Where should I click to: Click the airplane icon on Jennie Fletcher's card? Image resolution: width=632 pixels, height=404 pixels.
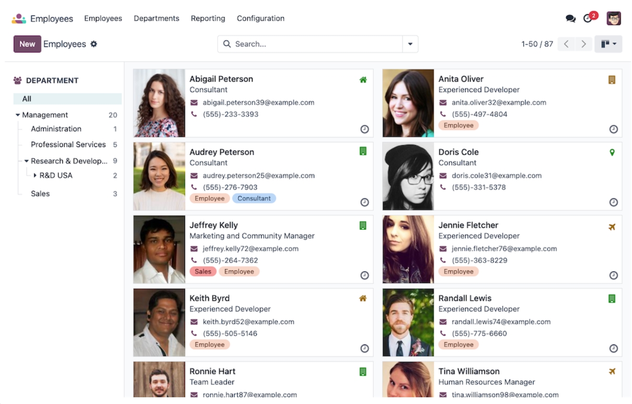(612, 227)
